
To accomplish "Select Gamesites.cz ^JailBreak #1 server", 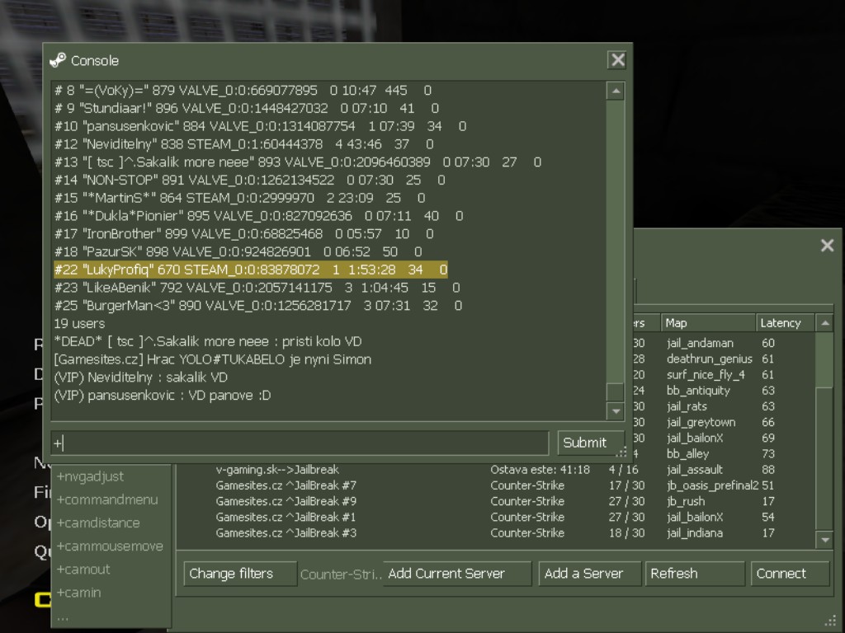I will pyautogui.click(x=496, y=517).
